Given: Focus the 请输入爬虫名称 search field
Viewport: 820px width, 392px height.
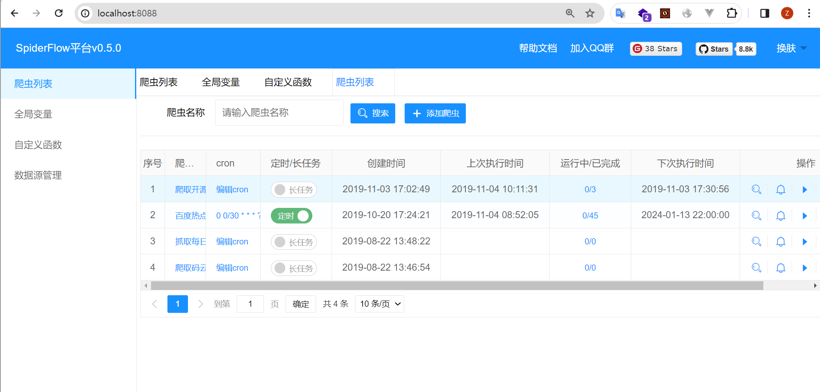Looking at the screenshot, I should (x=279, y=113).
